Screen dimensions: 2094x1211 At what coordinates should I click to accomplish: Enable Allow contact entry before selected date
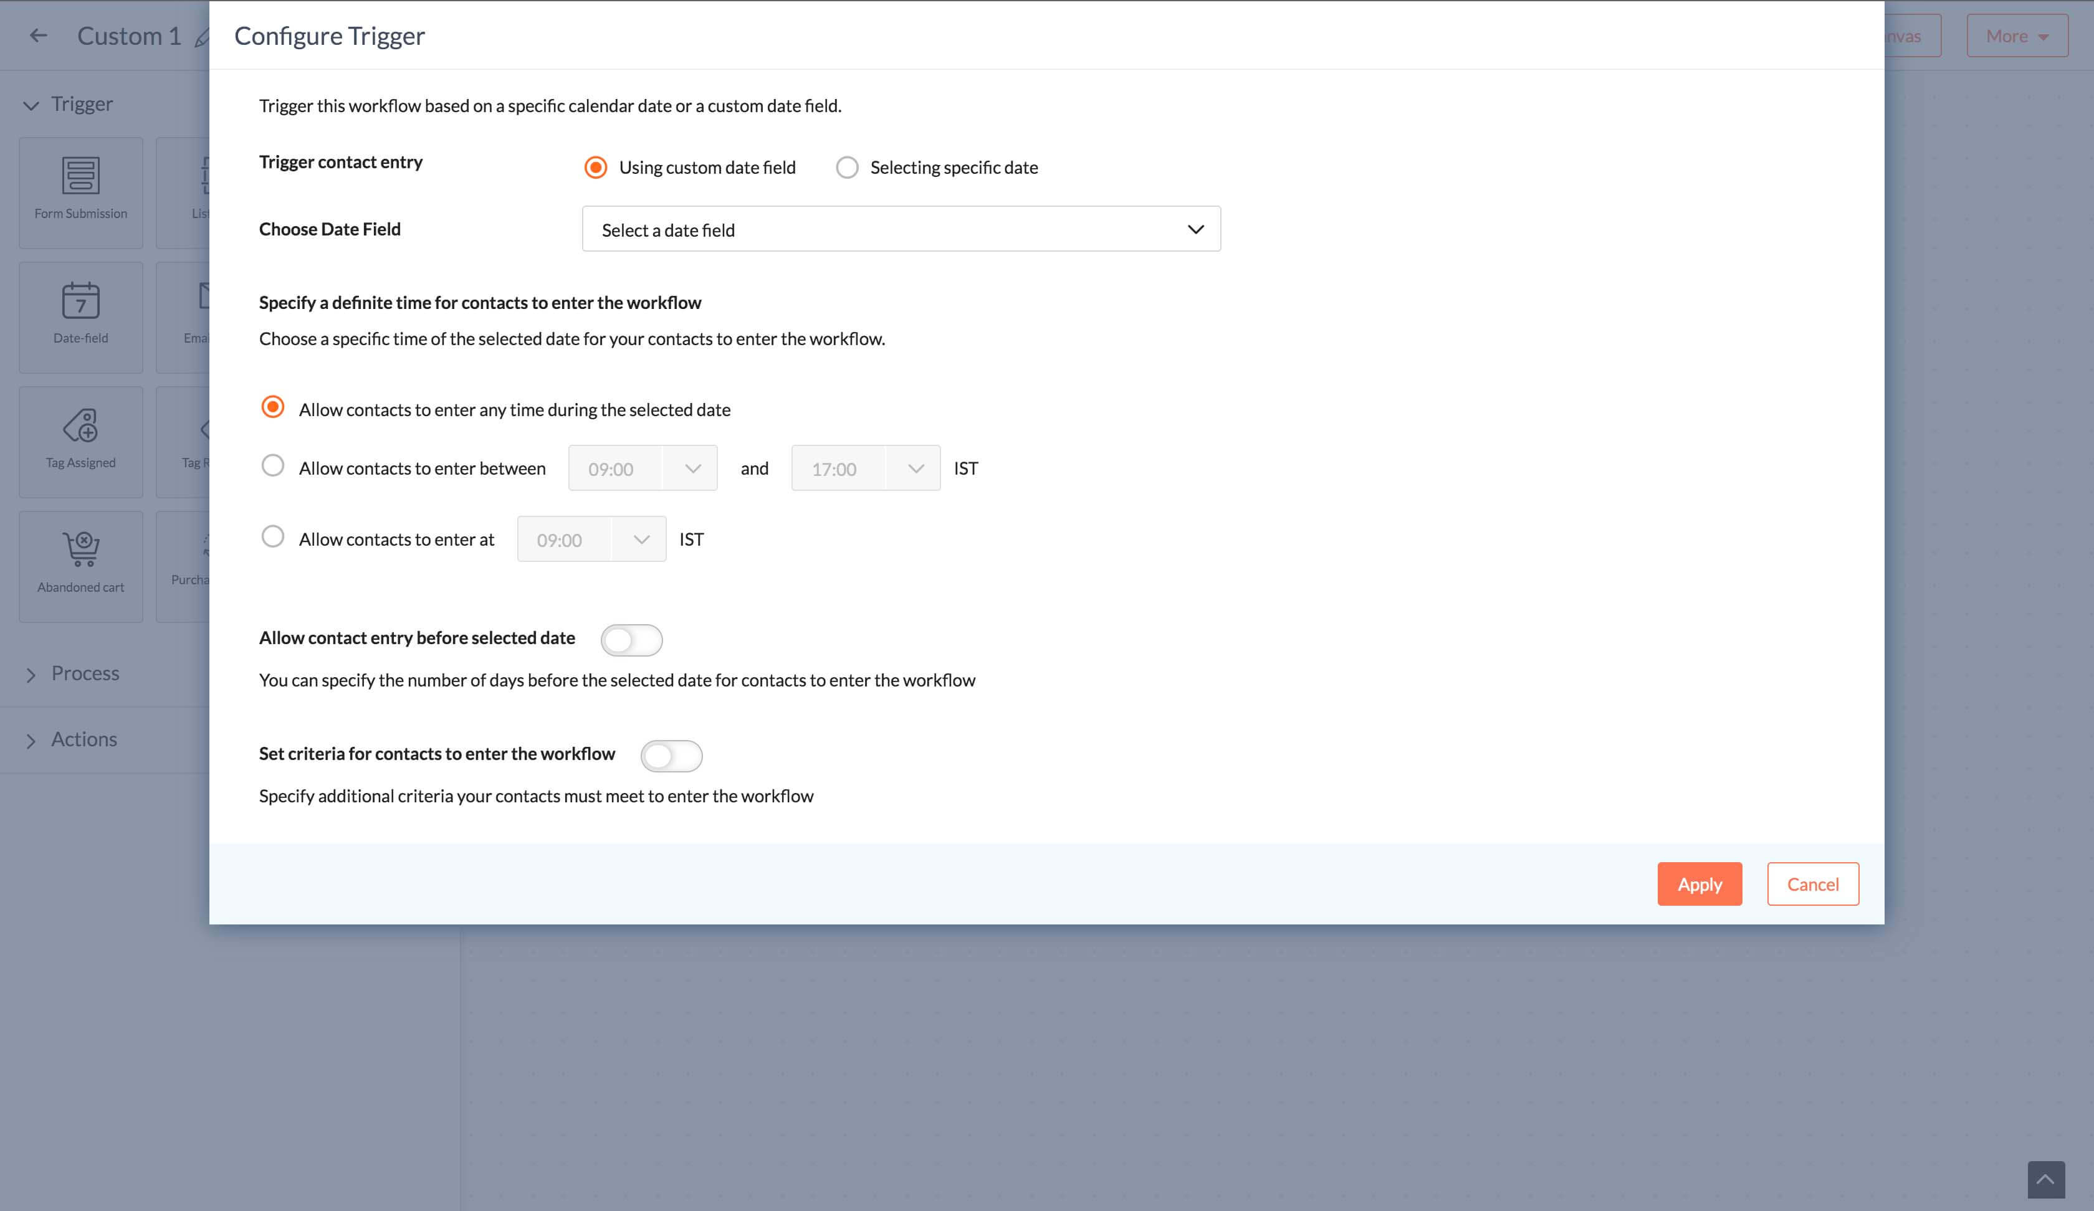630,637
